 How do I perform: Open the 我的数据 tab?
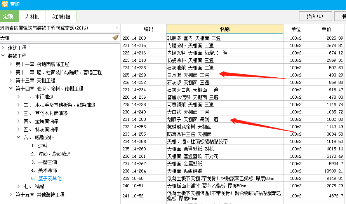point(61,17)
